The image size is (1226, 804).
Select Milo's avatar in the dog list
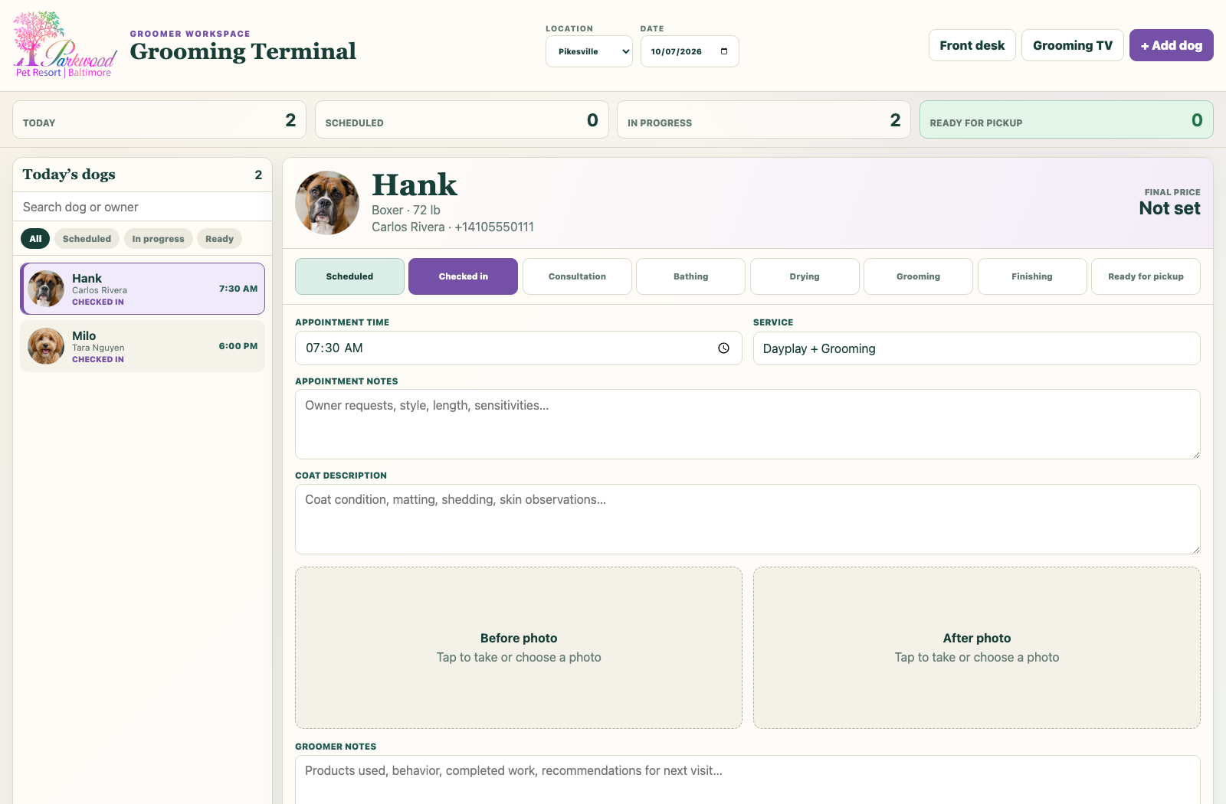pos(46,346)
